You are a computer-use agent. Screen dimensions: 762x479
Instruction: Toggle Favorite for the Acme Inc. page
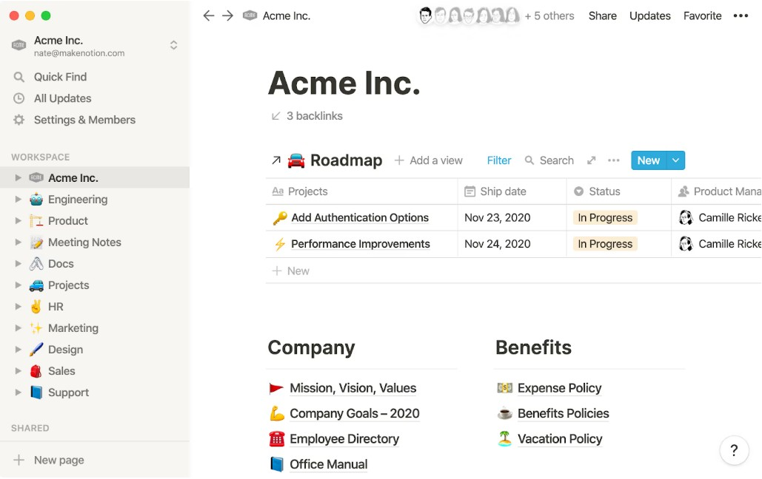[701, 16]
